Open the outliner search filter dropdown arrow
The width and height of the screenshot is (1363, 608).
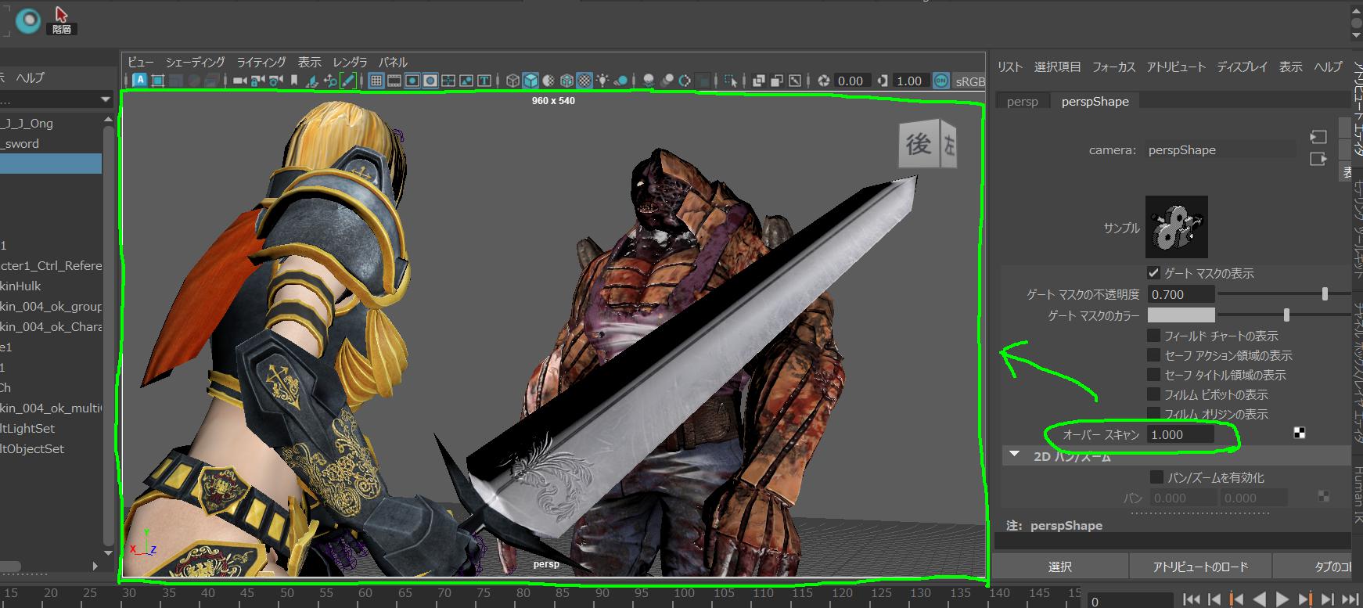coord(106,99)
